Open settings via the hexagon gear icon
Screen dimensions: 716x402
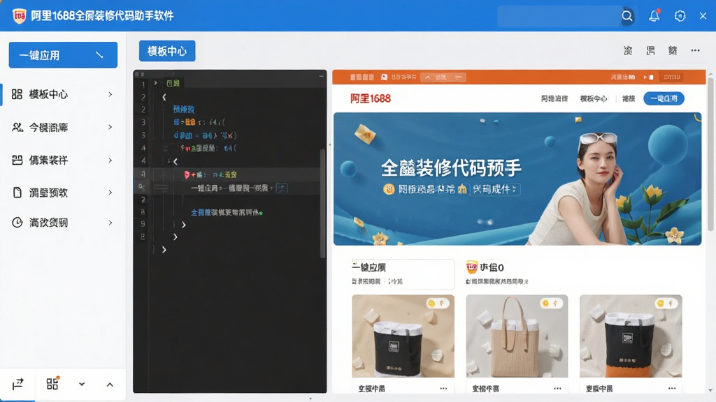click(x=680, y=16)
